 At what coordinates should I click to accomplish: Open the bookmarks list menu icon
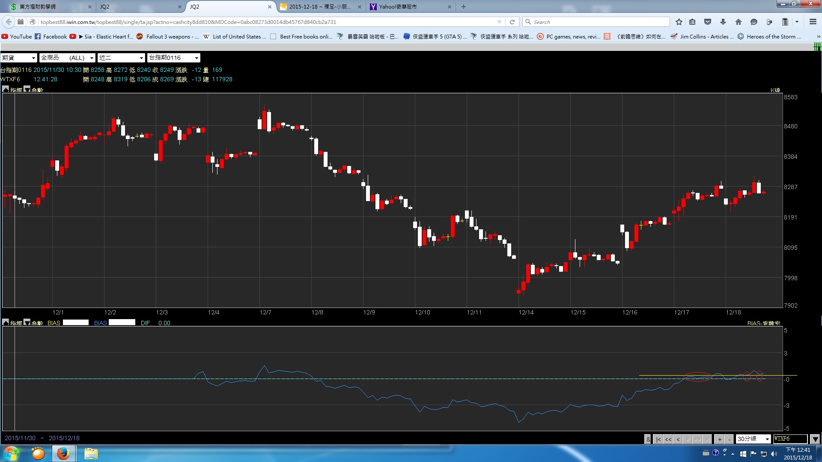(692, 22)
